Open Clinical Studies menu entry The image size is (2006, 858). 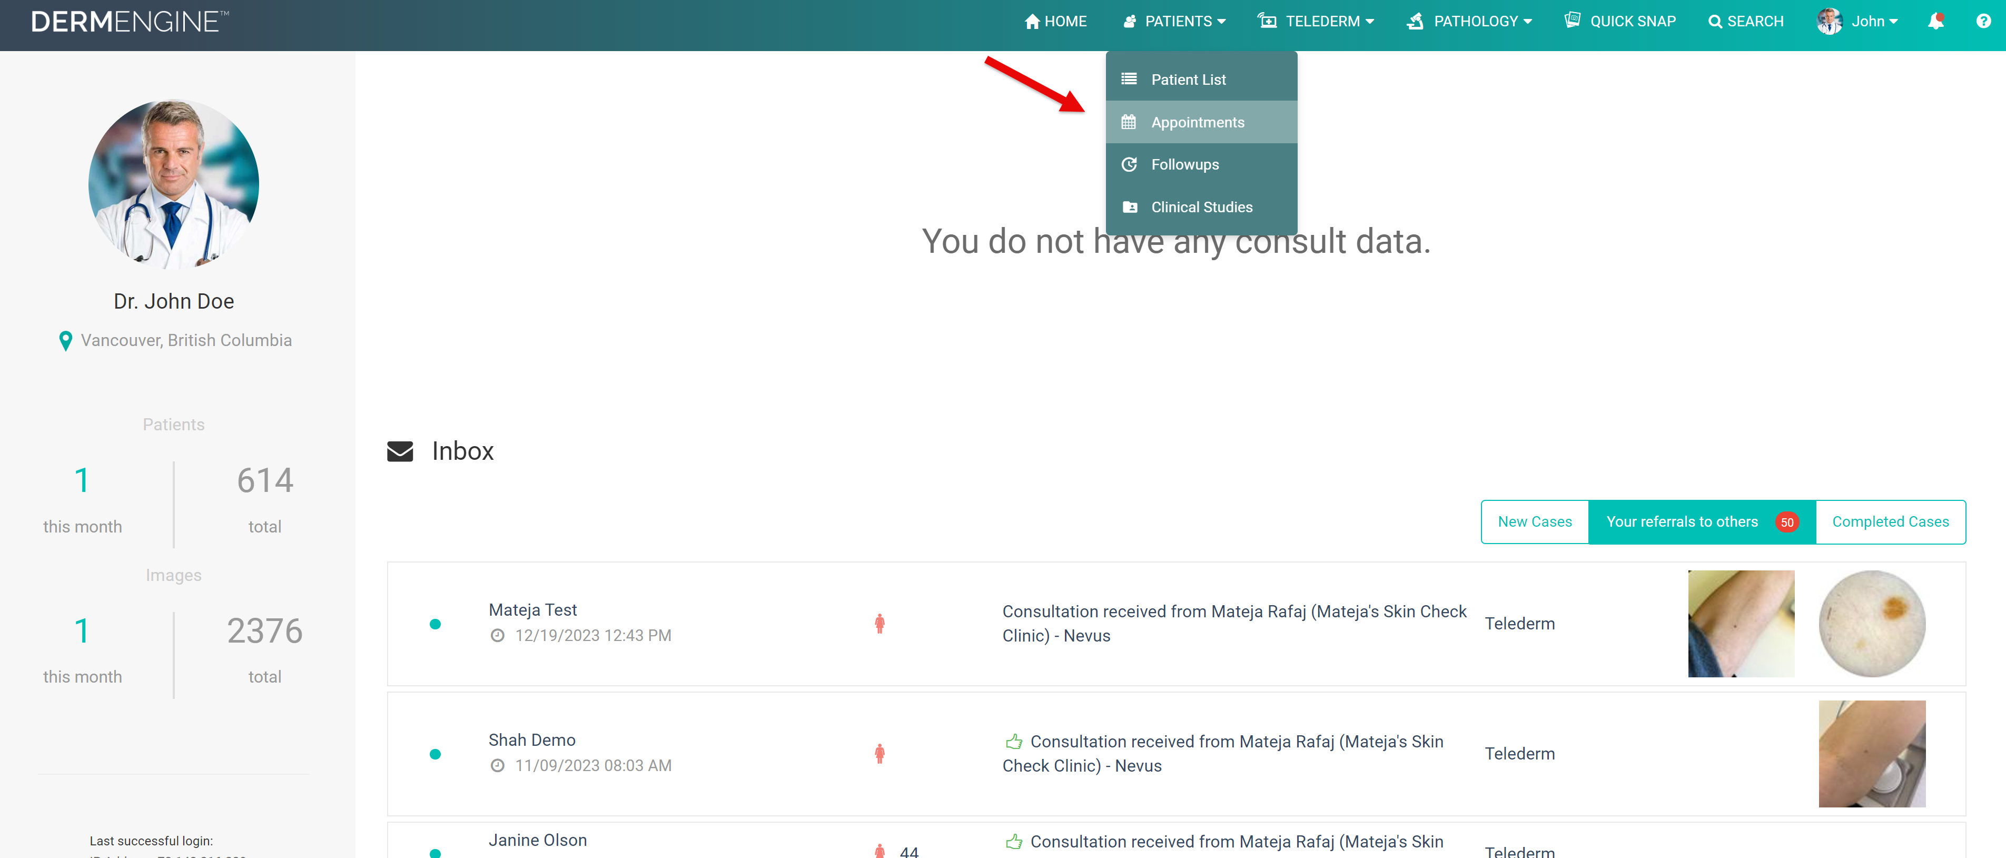1201,207
